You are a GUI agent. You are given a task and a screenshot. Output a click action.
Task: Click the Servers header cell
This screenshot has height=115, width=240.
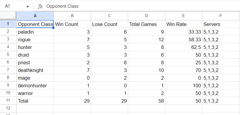(221, 24)
